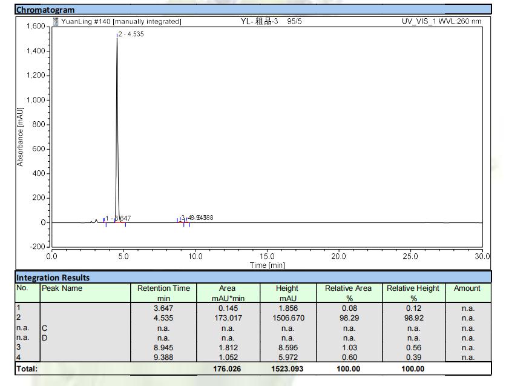Click the Amount column header
The width and height of the screenshot is (506, 386).
[x=467, y=288]
